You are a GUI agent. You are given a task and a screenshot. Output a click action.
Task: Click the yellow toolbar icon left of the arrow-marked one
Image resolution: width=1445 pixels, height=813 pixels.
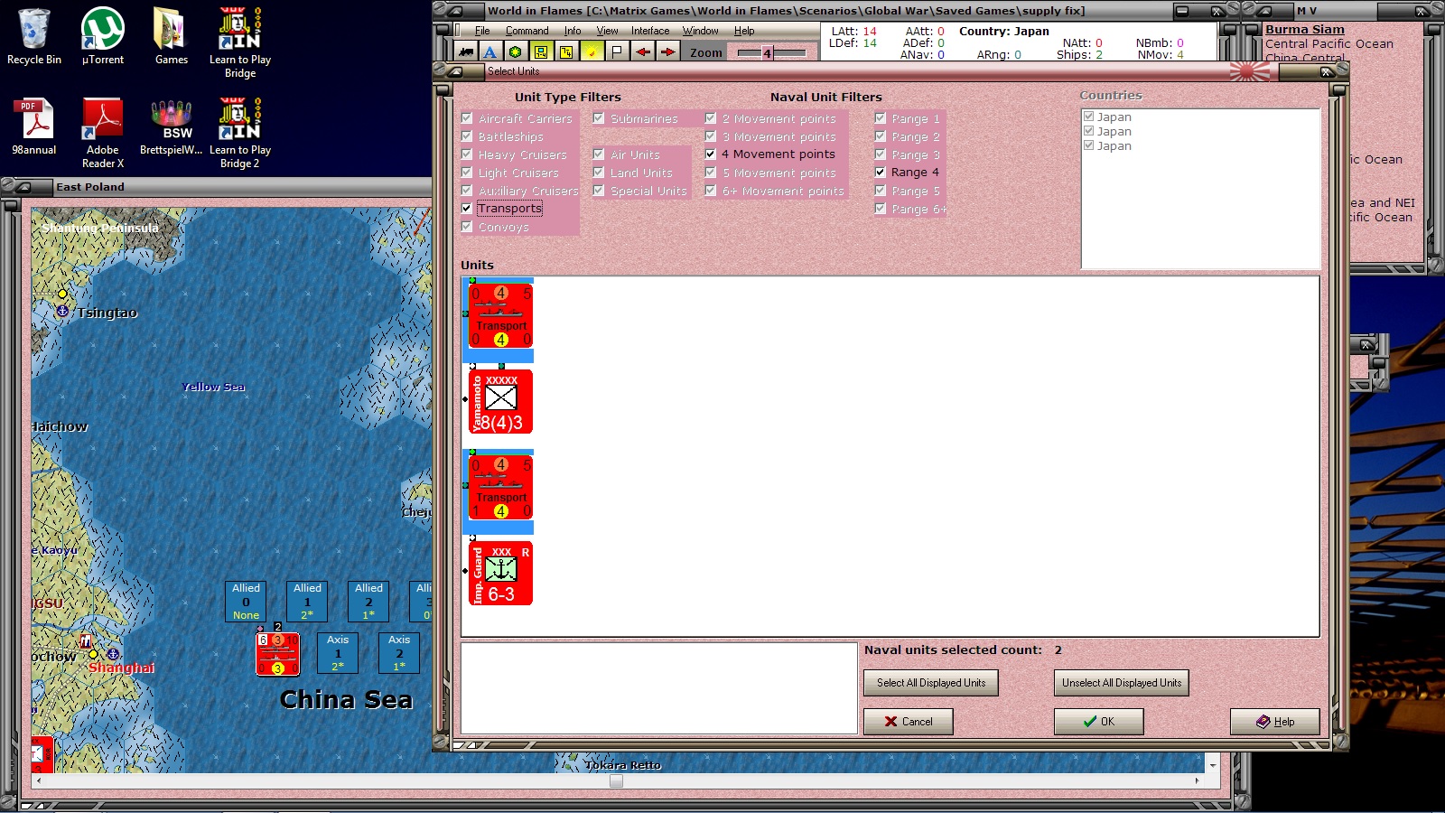pos(541,51)
